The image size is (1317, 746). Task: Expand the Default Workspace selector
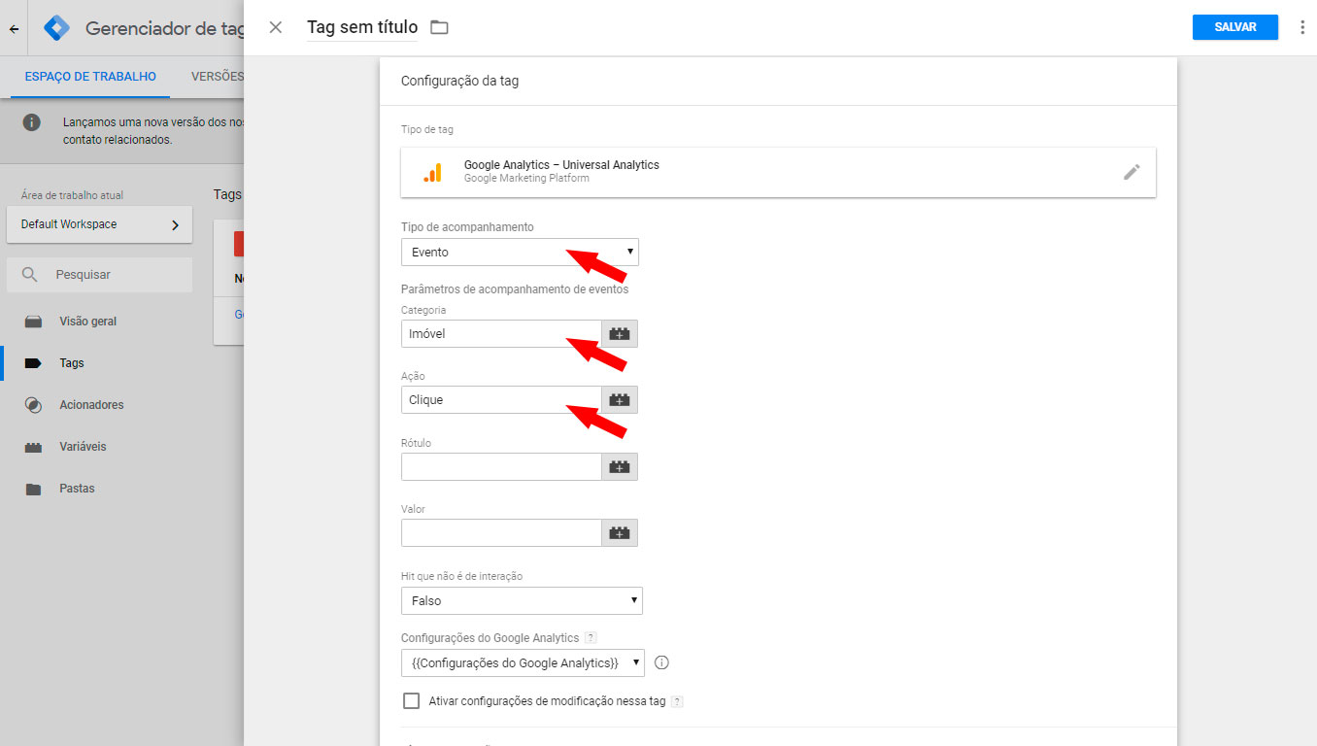(x=99, y=224)
